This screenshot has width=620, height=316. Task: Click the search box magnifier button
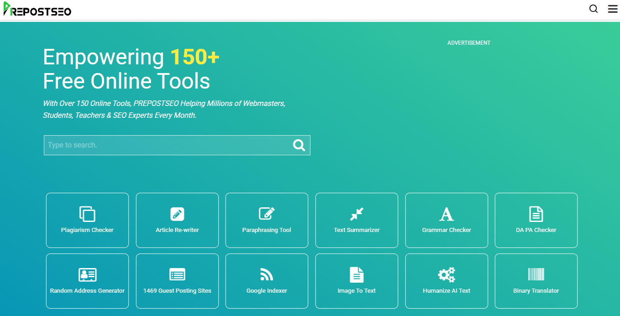click(x=299, y=145)
